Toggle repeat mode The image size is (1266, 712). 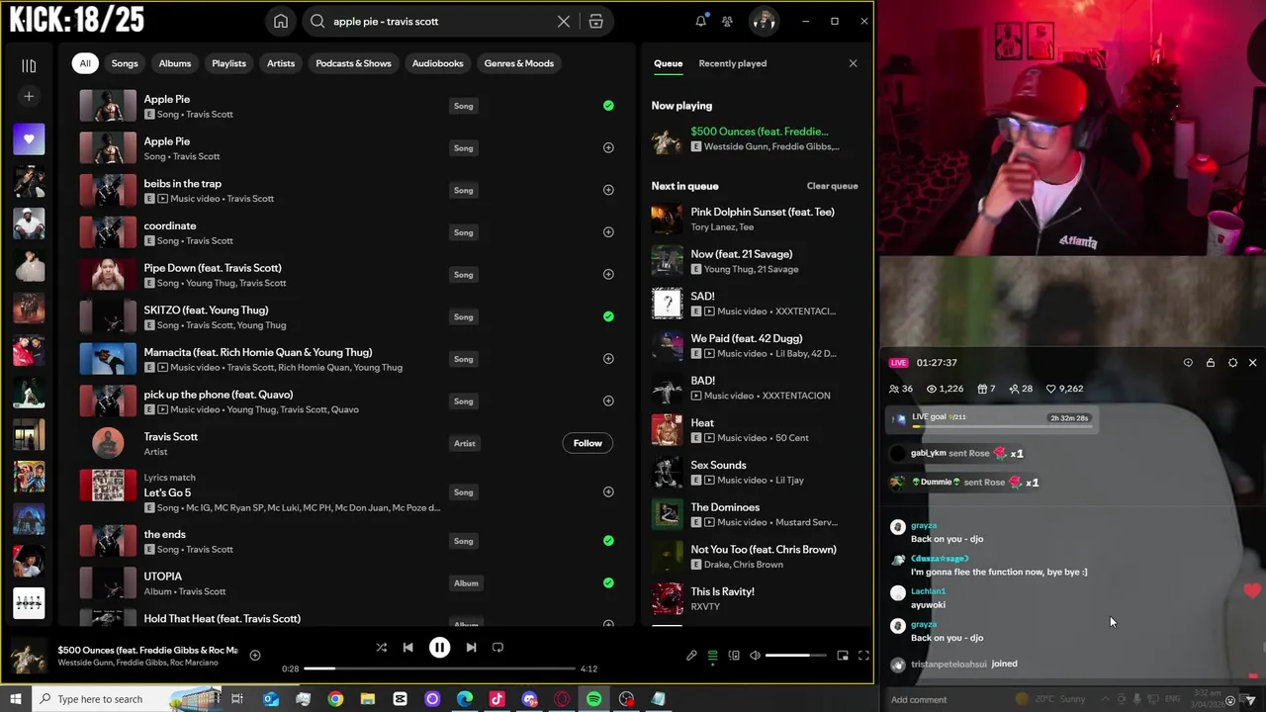(497, 648)
